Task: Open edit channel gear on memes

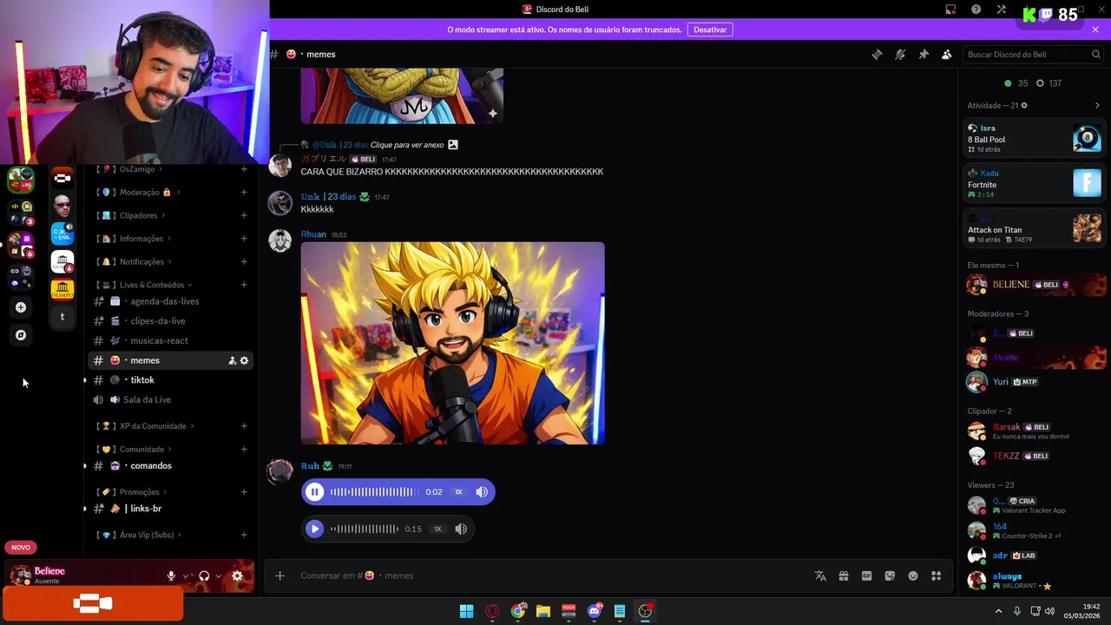Action: click(x=244, y=360)
